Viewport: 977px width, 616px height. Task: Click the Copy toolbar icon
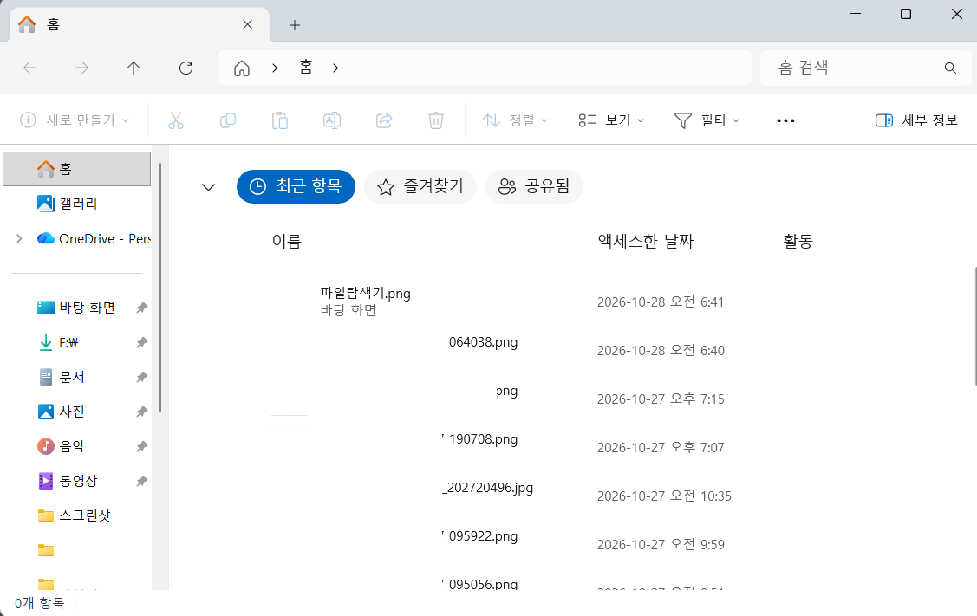(228, 120)
